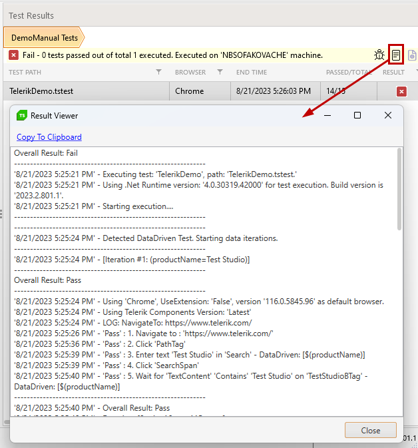Click the 'Overall Result: Fail' log line
418x448 pixels.
click(46, 153)
